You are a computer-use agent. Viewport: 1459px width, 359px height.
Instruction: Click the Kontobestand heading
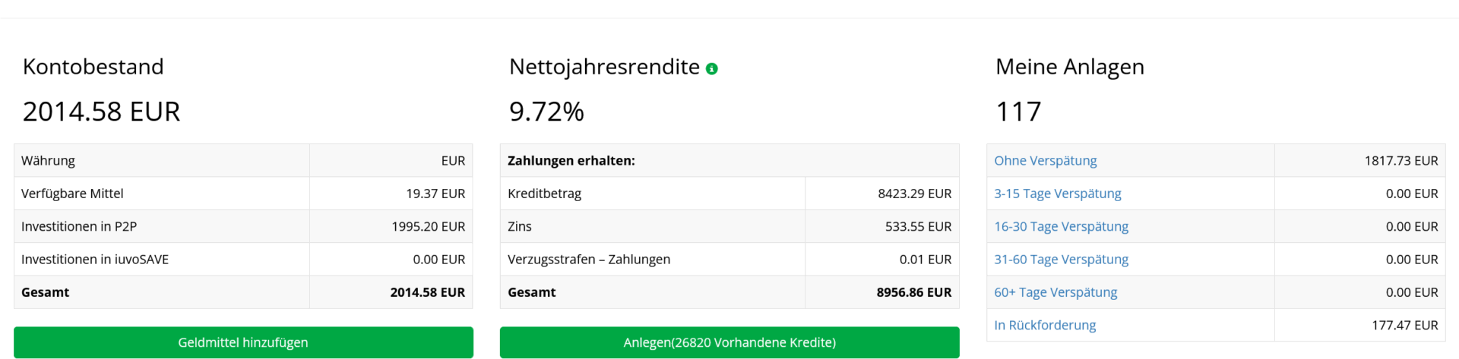93,67
